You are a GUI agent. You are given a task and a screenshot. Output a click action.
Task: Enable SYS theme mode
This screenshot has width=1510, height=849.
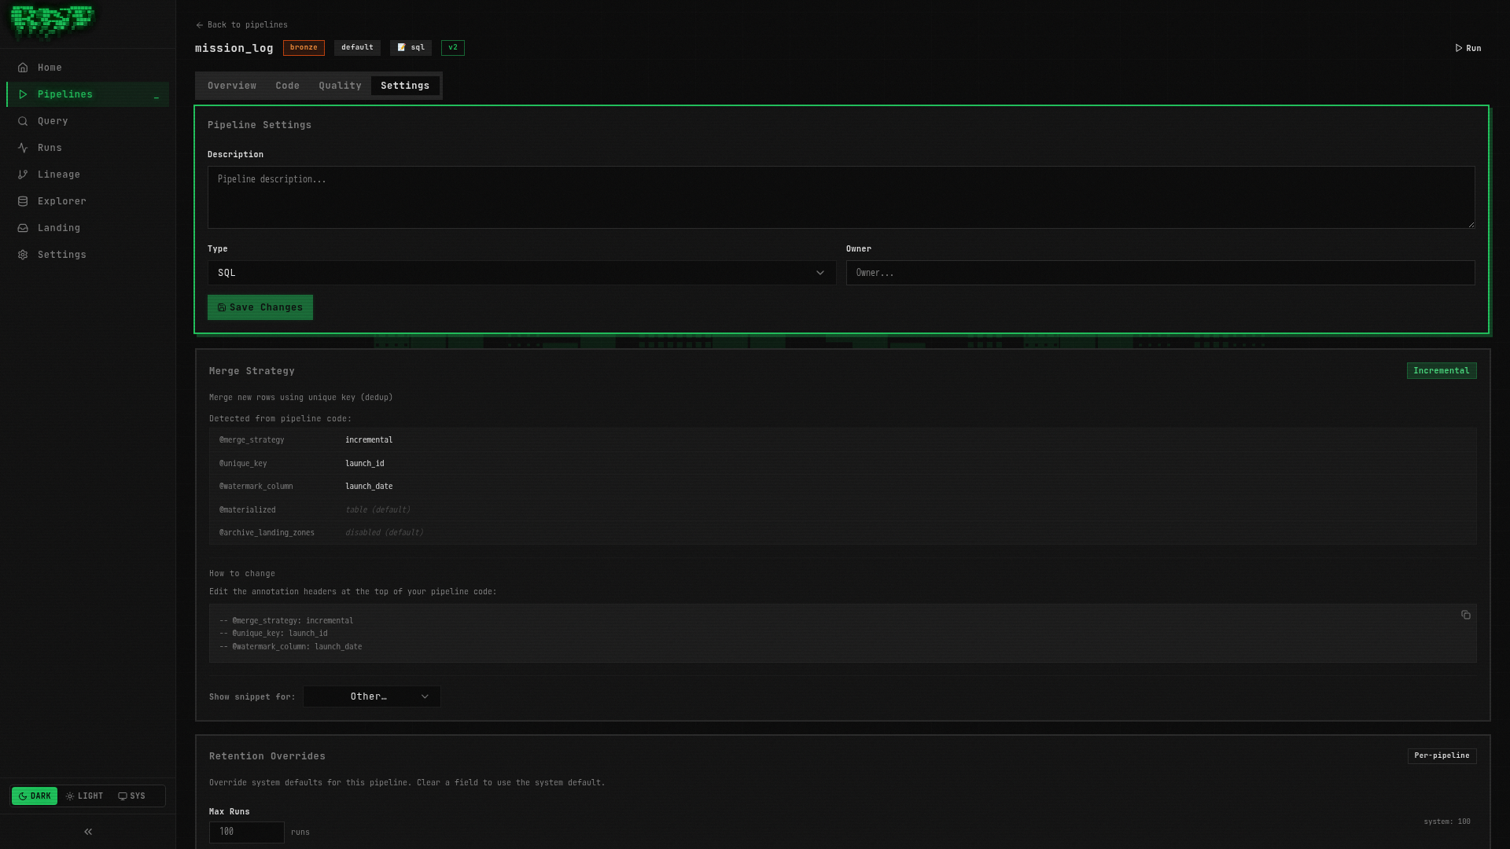click(x=131, y=796)
